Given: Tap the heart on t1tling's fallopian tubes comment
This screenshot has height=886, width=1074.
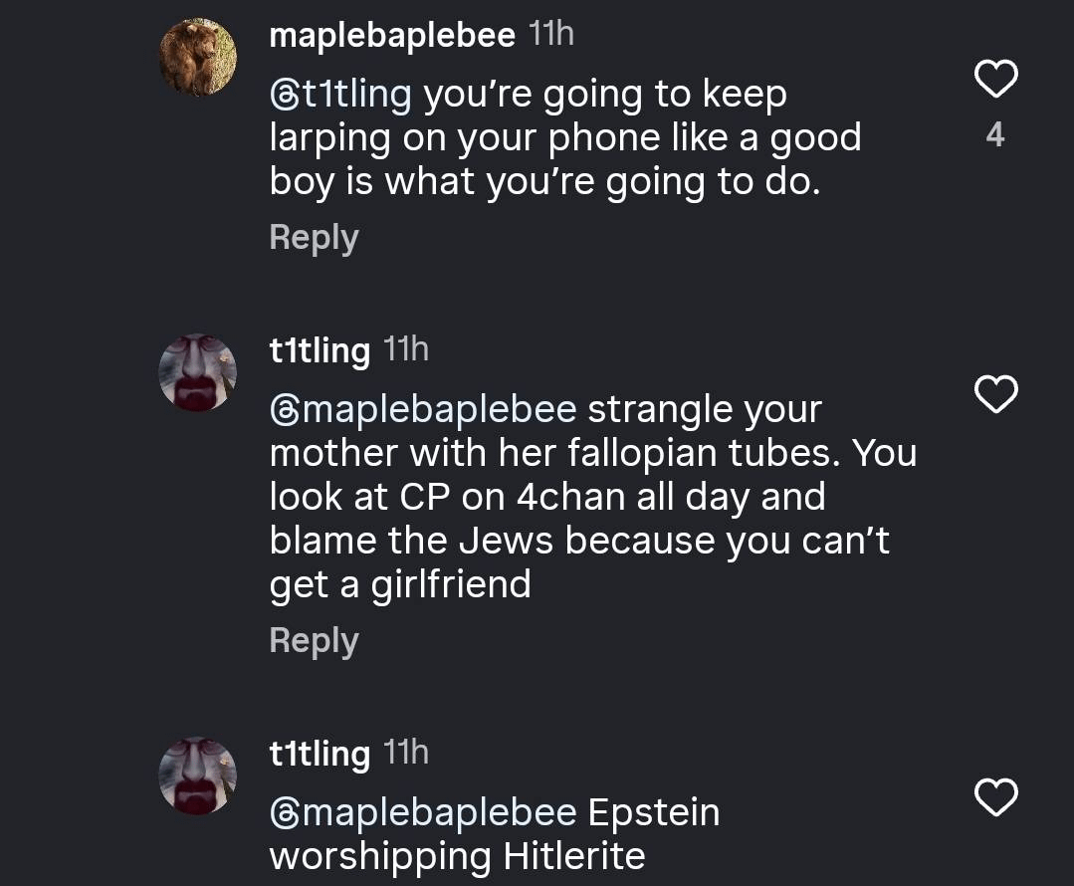Looking at the screenshot, I should (x=994, y=395).
